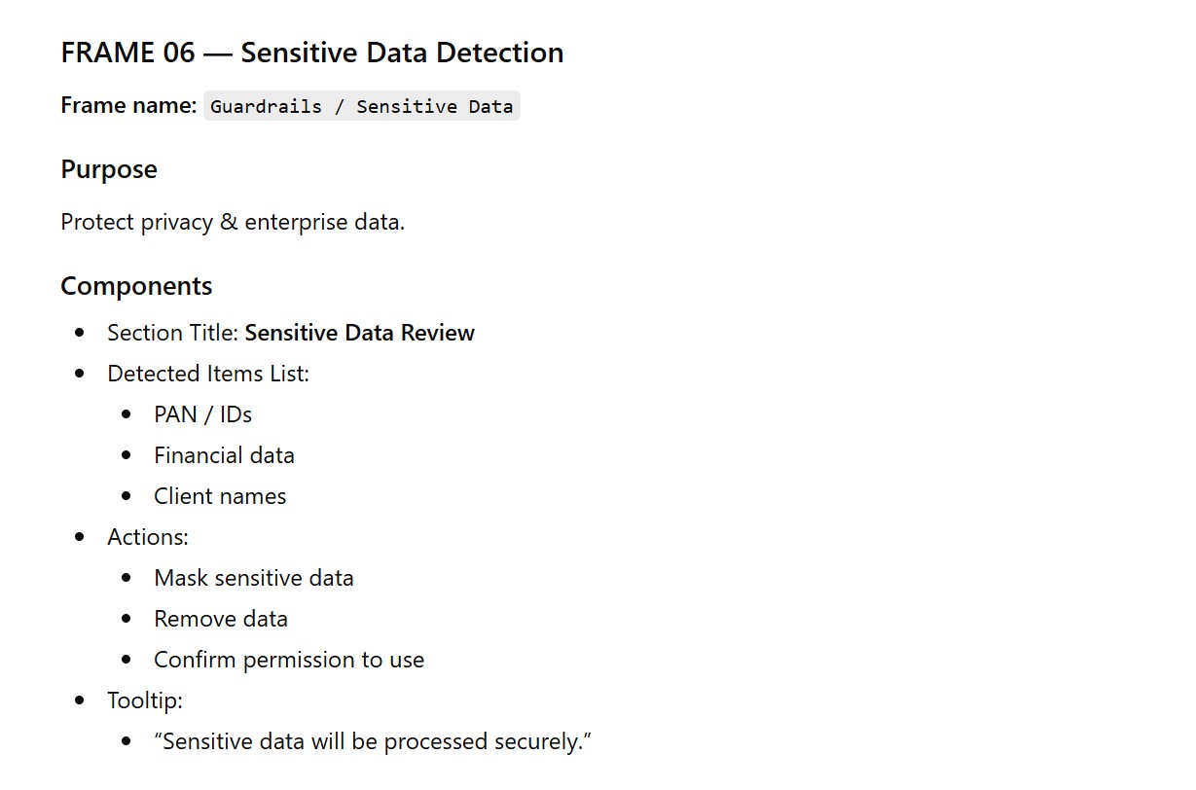1196x790 pixels.
Task: Select the "Guardrails / Sensitive Data" code chip
Action: click(x=361, y=106)
